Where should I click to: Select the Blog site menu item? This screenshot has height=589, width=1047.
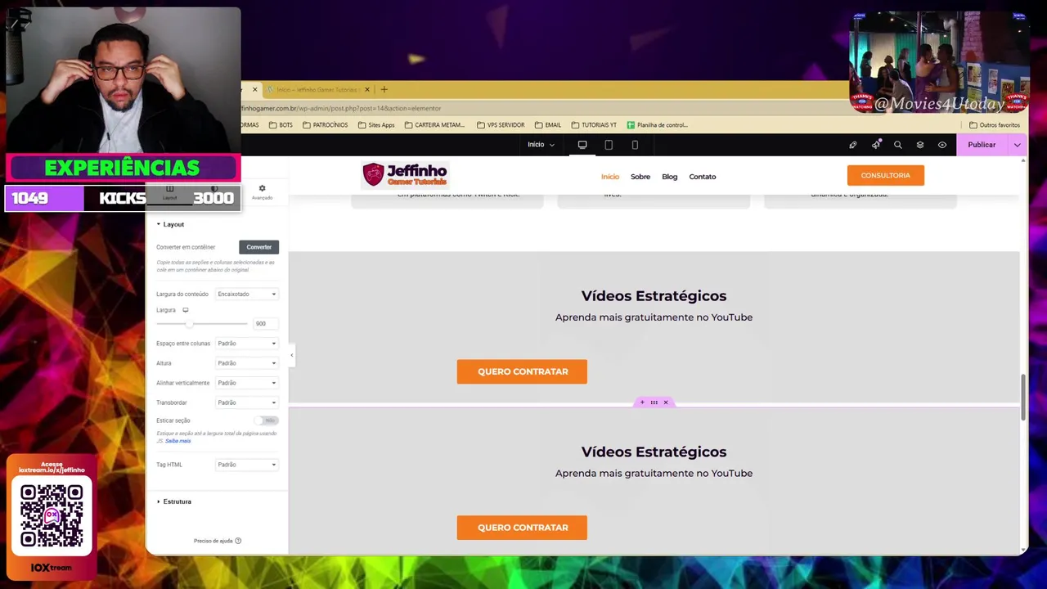[670, 177]
